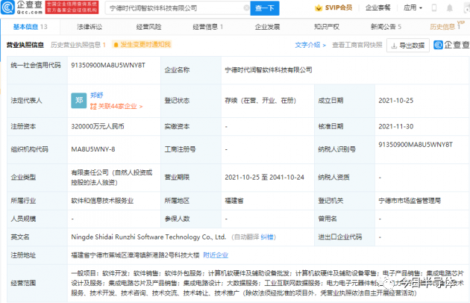Open SVIP会员 link
The height and width of the screenshot is (303, 470).
(x=333, y=7)
